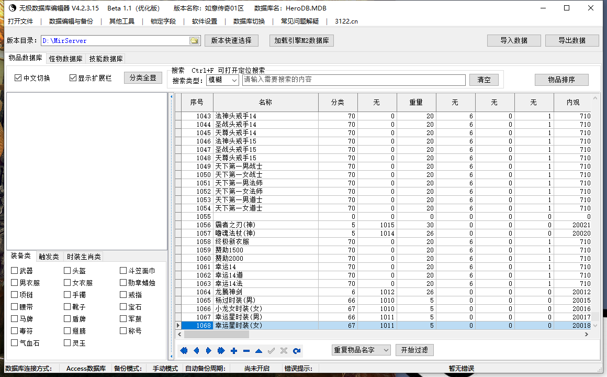Screen dimensions: 607x377
Task: Check the 翅膀 category box
Action: [67, 330]
